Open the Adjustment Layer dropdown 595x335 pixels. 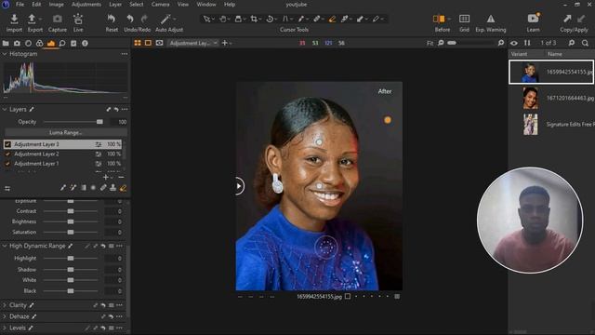[193, 43]
